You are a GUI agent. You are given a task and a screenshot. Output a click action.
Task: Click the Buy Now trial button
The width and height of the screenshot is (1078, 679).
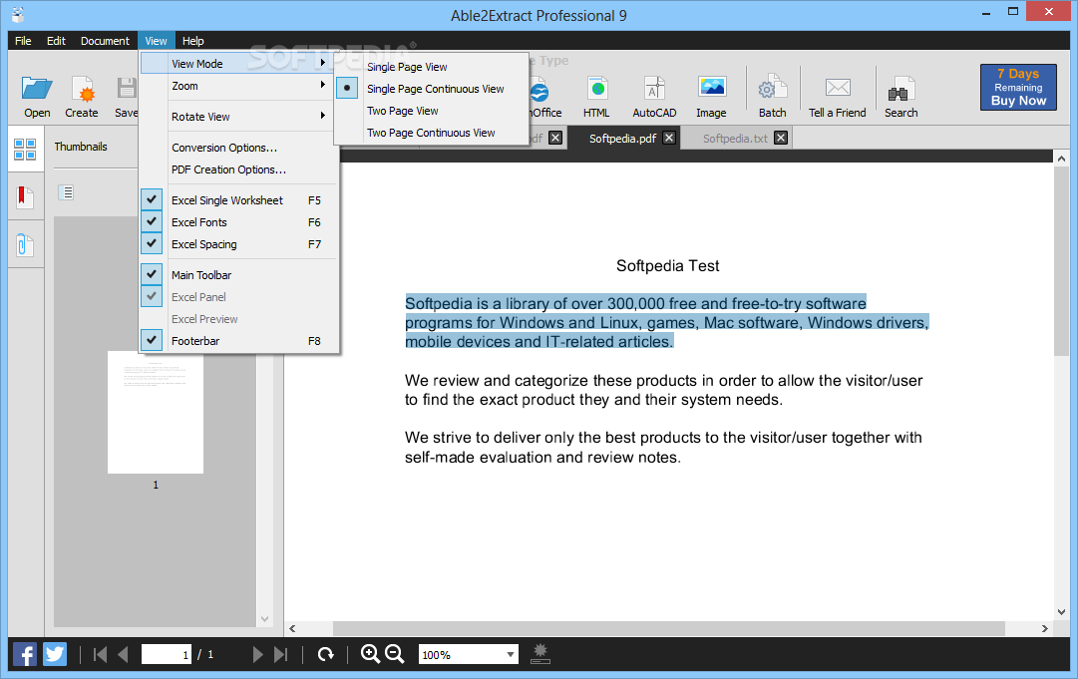(x=1018, y=88)
